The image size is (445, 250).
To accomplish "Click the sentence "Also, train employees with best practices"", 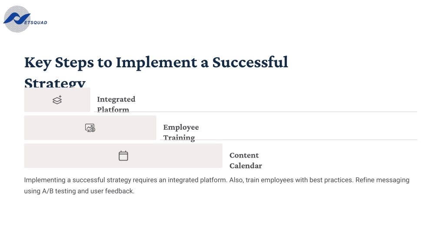I will click(292, 180).
